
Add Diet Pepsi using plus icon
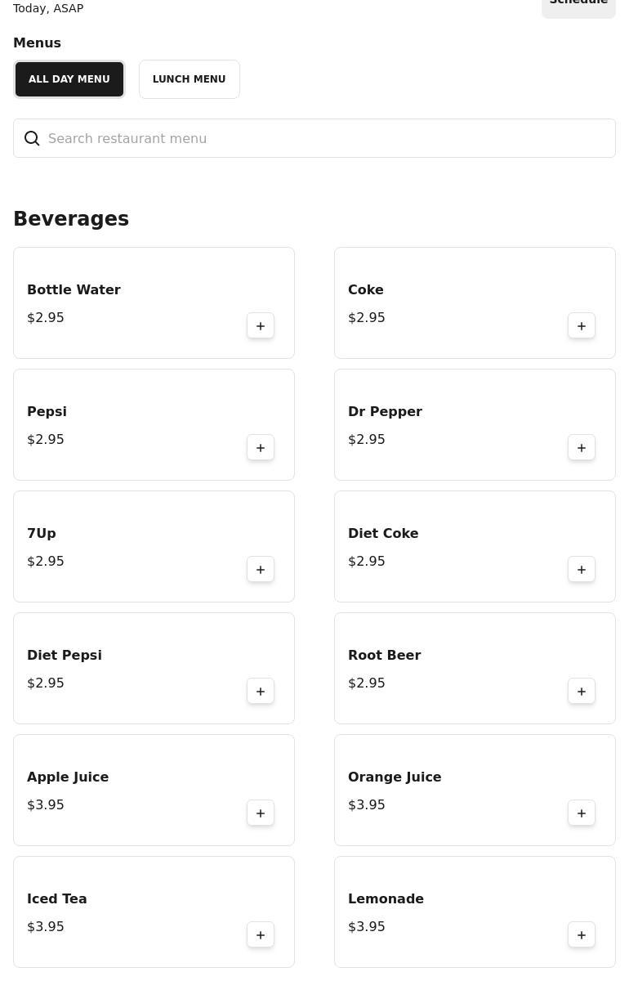click(261, 692)
